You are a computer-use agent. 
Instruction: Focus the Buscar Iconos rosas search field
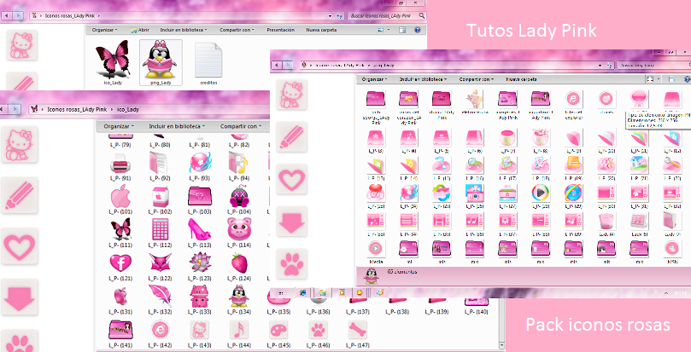pos(387,16)
